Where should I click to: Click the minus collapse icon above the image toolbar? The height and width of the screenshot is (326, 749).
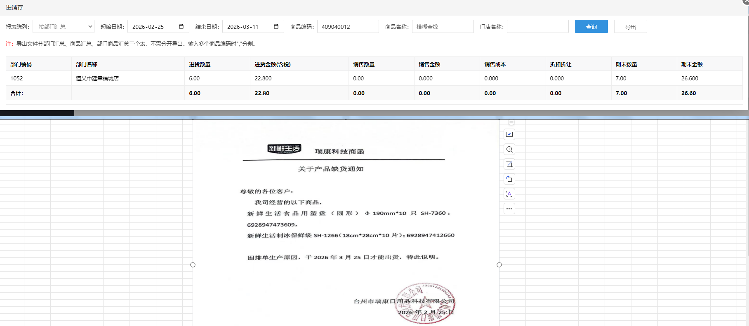[x=511, y=122]
